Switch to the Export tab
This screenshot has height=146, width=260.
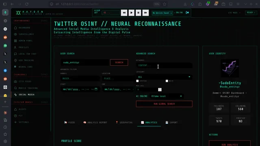click(x=171, y=122)
